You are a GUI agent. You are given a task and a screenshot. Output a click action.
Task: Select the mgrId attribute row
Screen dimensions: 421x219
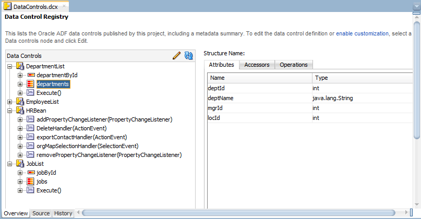310,108
